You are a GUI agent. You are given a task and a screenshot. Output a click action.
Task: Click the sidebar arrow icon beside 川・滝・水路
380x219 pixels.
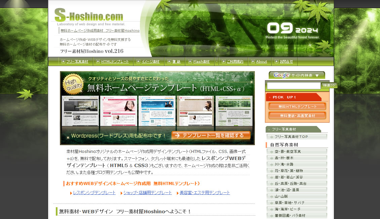click(x=271, y=165)
